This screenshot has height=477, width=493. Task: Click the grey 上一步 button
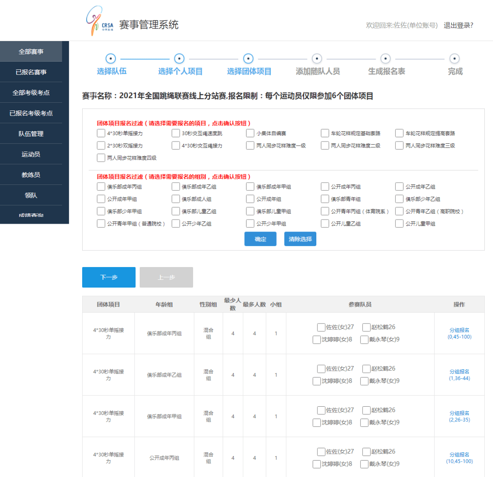pyautogui.click(x=166, y=277)
